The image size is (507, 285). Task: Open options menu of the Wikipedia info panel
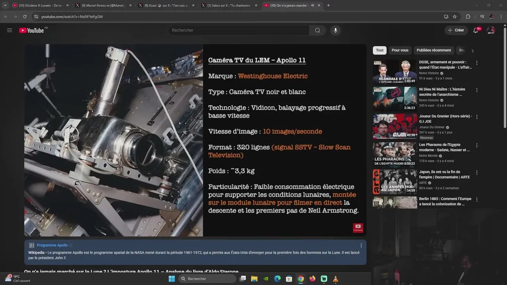click(x=361, y=245)
